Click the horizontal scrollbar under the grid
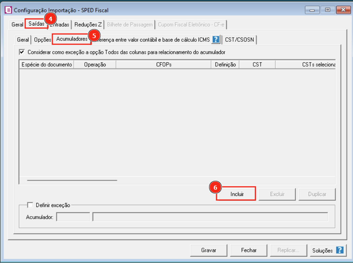Screen dimensions: 353x263 [x=72, y=180]
